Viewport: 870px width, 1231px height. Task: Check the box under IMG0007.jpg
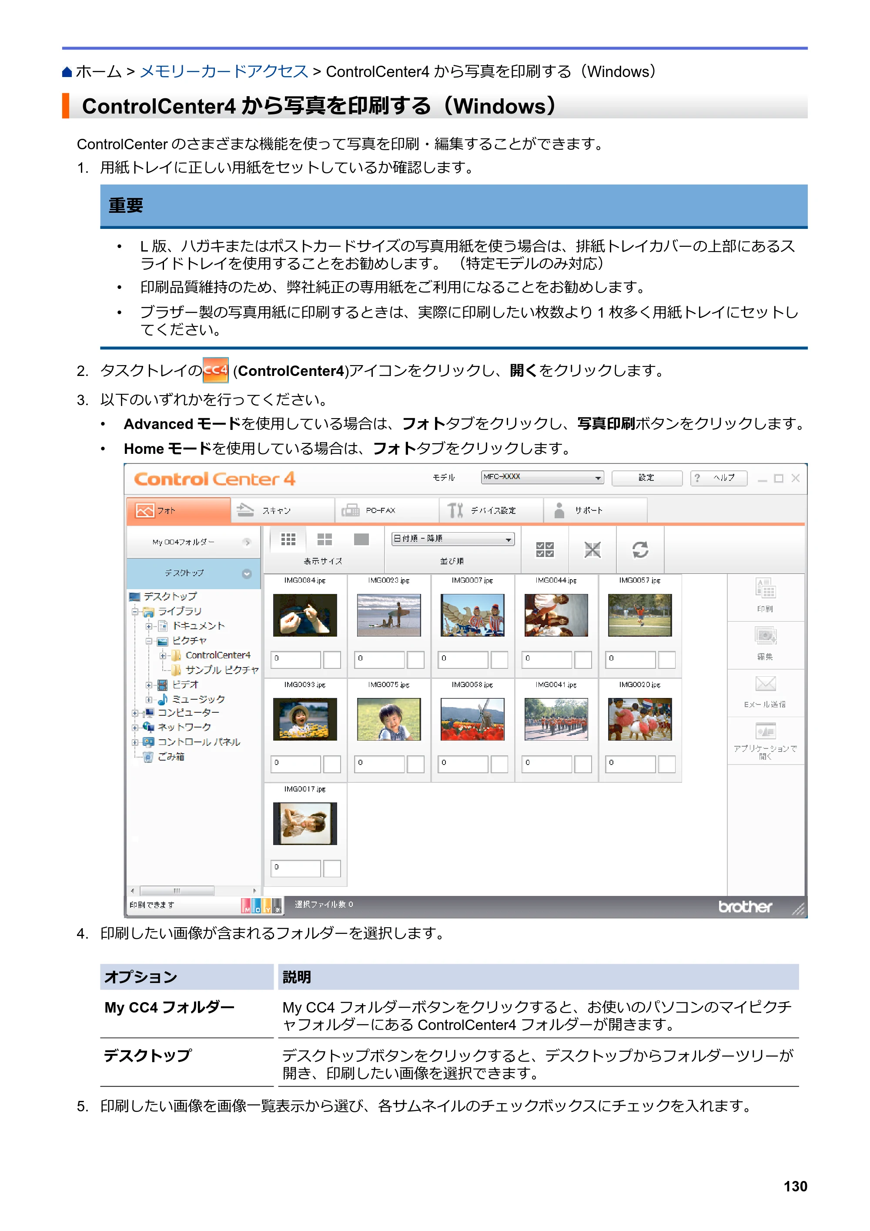click(499, 660)
